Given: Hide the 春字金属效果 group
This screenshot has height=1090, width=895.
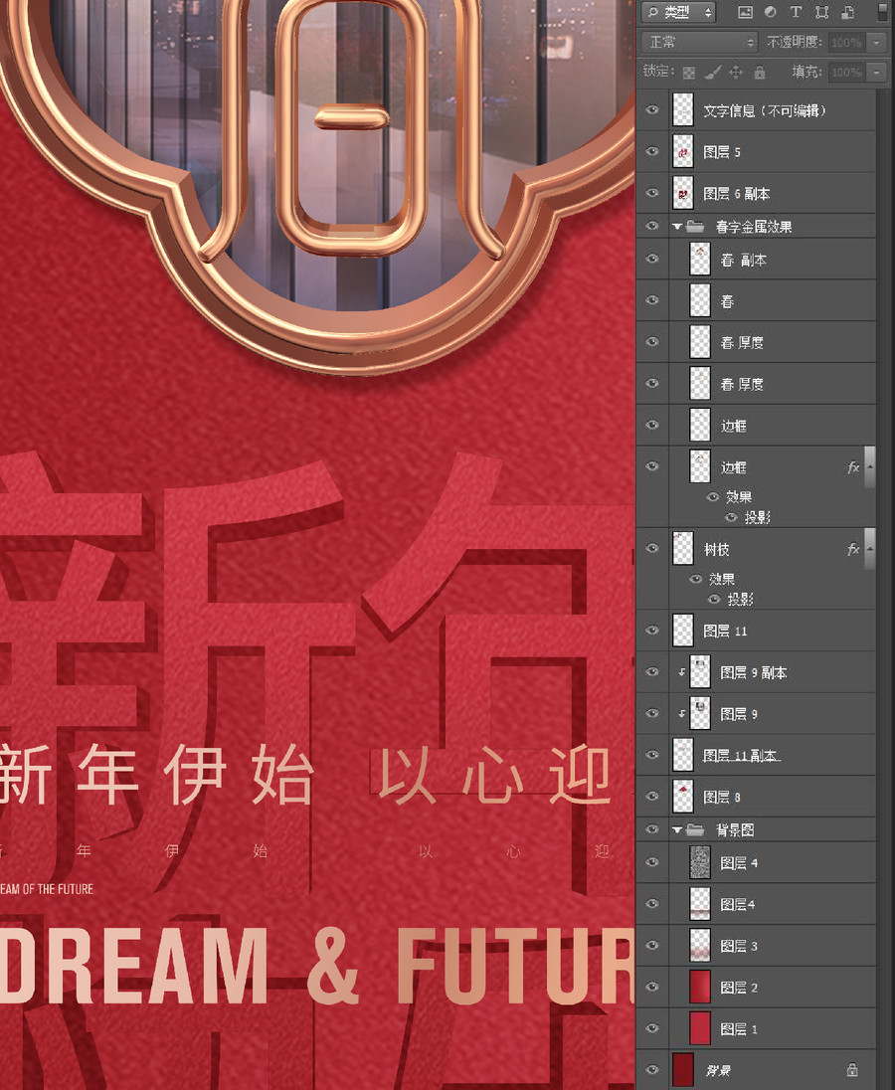Looking at the screenshot, I should [651, 226].
